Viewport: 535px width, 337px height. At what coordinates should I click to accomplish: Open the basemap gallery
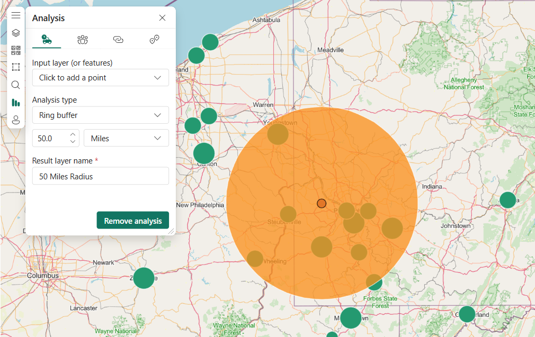[x=15, y=49]
